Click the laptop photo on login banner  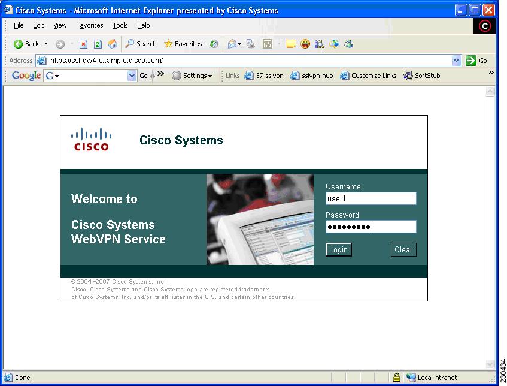coord(260,219)
